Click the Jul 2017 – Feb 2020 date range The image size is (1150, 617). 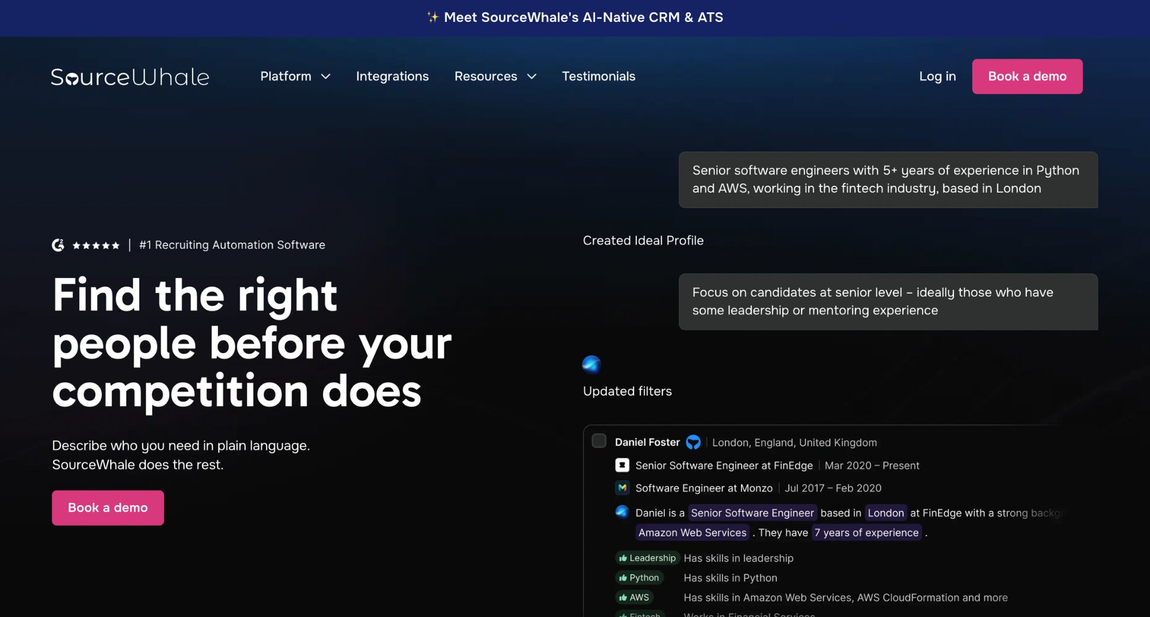coord(832,488)
